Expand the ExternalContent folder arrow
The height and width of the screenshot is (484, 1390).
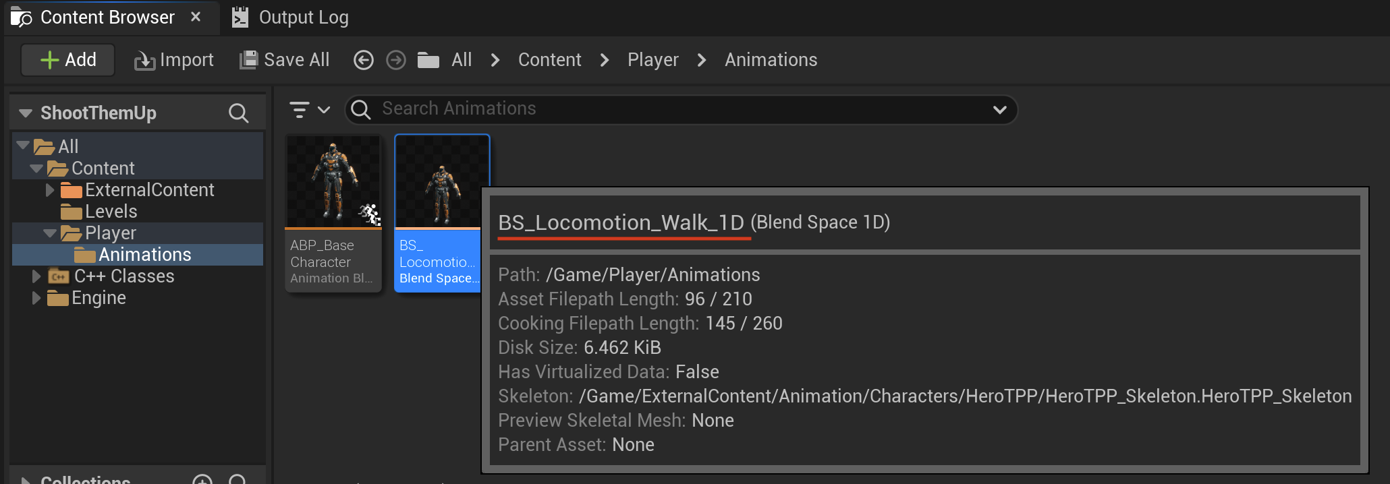point(50,190)
